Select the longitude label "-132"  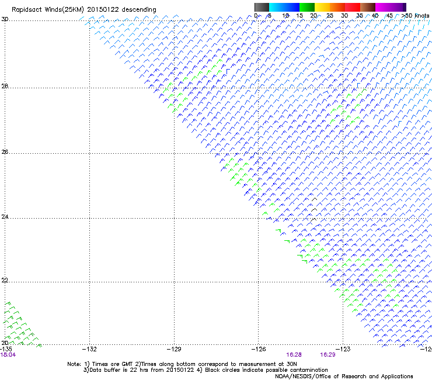tap(89, 349)
